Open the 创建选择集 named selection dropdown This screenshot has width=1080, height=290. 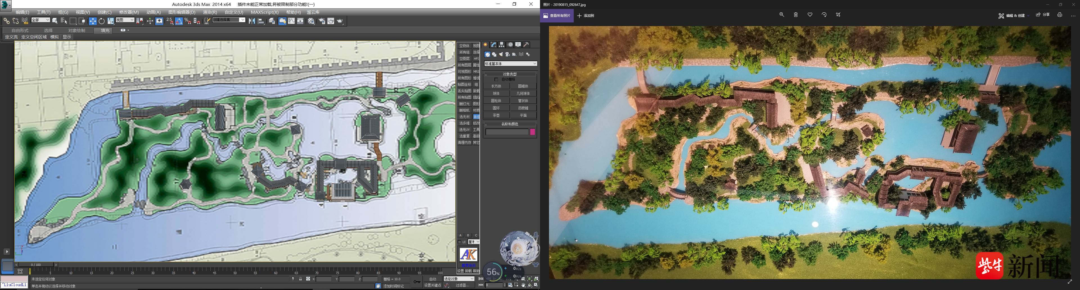click(229, 20)
